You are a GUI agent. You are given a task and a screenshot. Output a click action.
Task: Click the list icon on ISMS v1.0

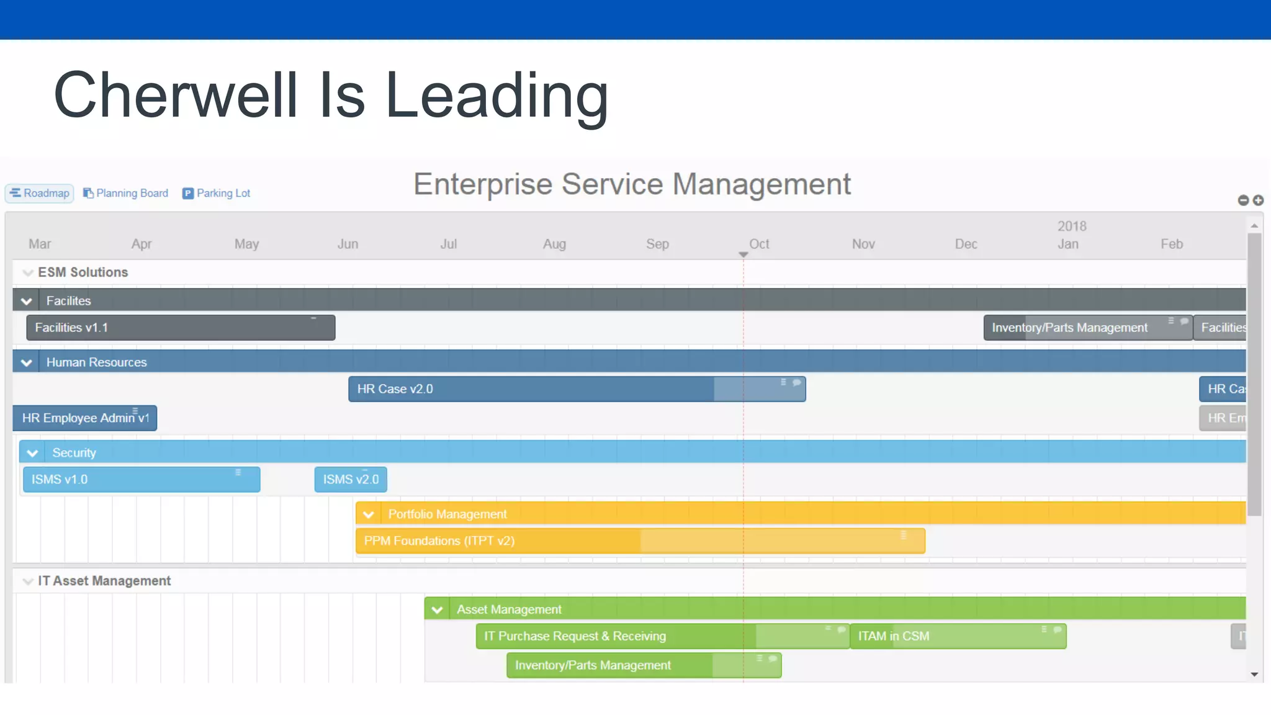(x=238, y=472)
